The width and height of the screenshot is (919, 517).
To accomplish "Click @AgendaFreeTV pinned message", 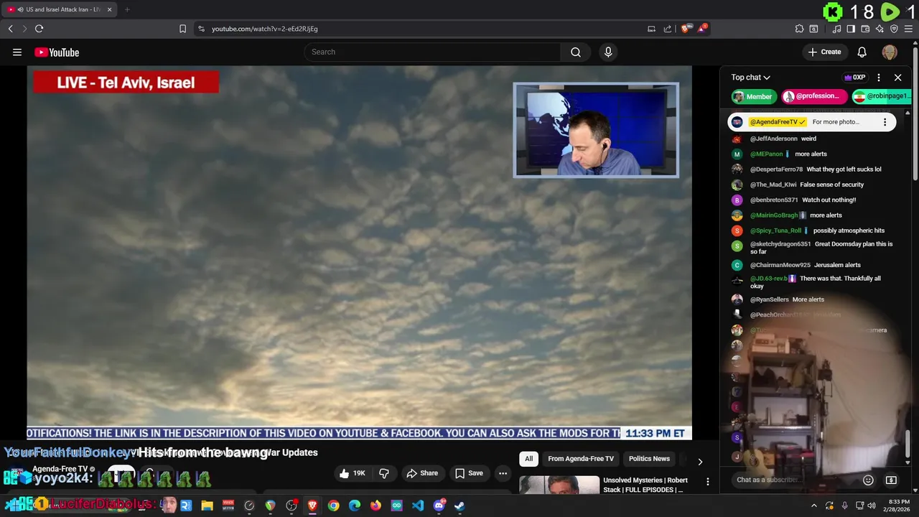I will pyautogui.click(x=812, y=122).
